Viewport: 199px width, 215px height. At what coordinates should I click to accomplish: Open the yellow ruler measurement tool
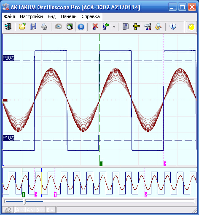pos(137,27)
